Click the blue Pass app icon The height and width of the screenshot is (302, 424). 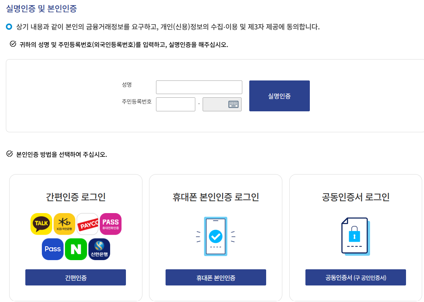52,249
